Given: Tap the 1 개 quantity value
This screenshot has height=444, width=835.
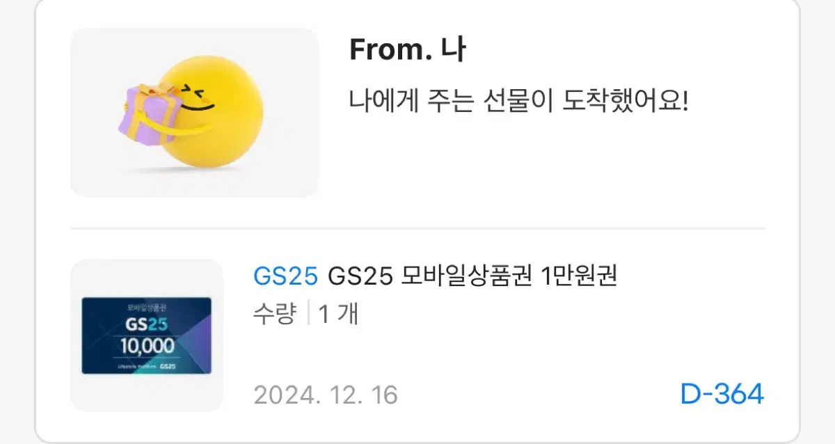Looking at the screenshot, I should coord(338,313).
